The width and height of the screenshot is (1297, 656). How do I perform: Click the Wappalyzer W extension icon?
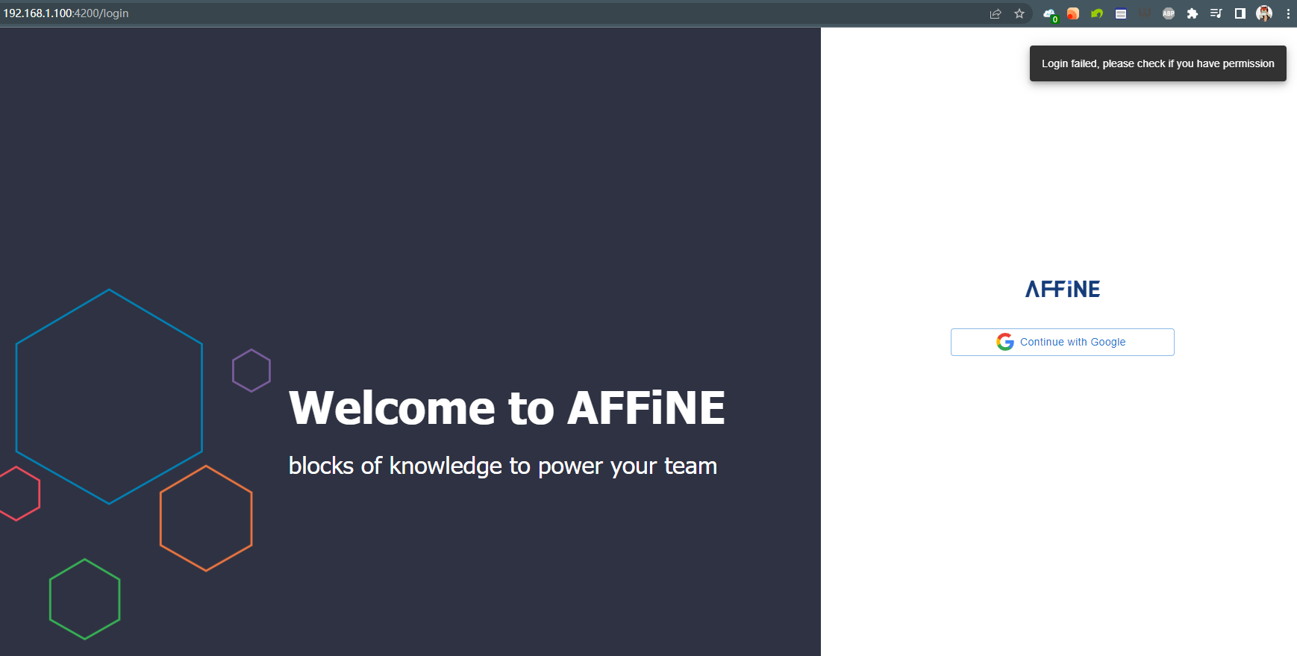point(1145,13)
